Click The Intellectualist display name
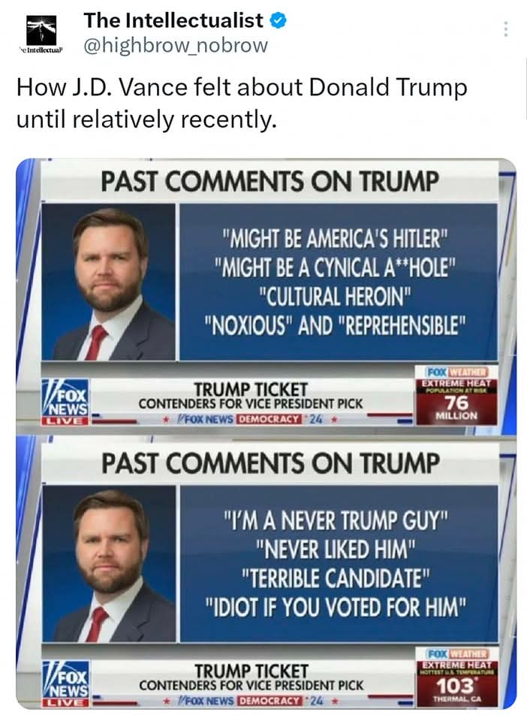527x721 pixels. pos(173,20)
